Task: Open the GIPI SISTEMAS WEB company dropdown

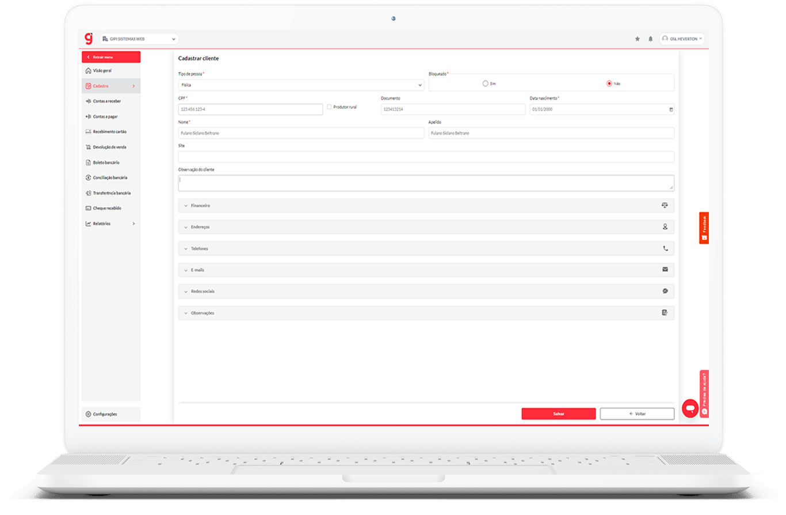Action: [139, 39]
